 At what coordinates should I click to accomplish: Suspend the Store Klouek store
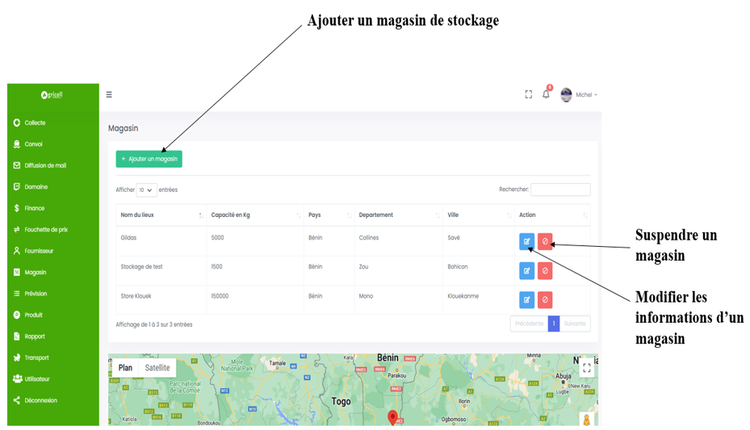545,300
